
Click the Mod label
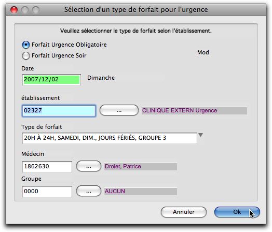pos(203,52)
